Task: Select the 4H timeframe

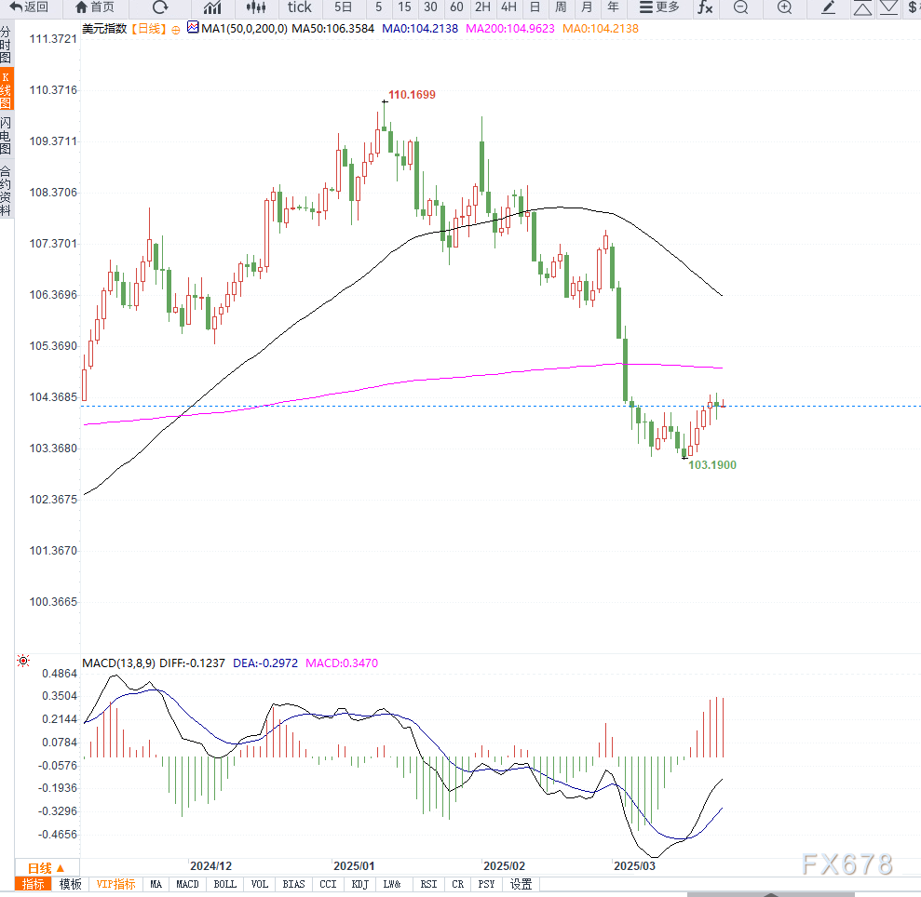Action: 508,7
